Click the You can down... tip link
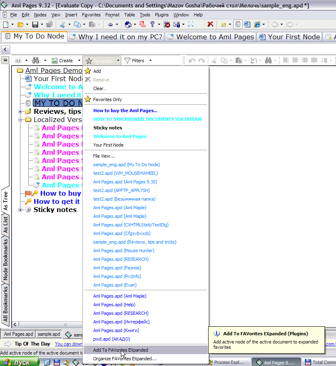336x366 pixels. coord(68,344)
